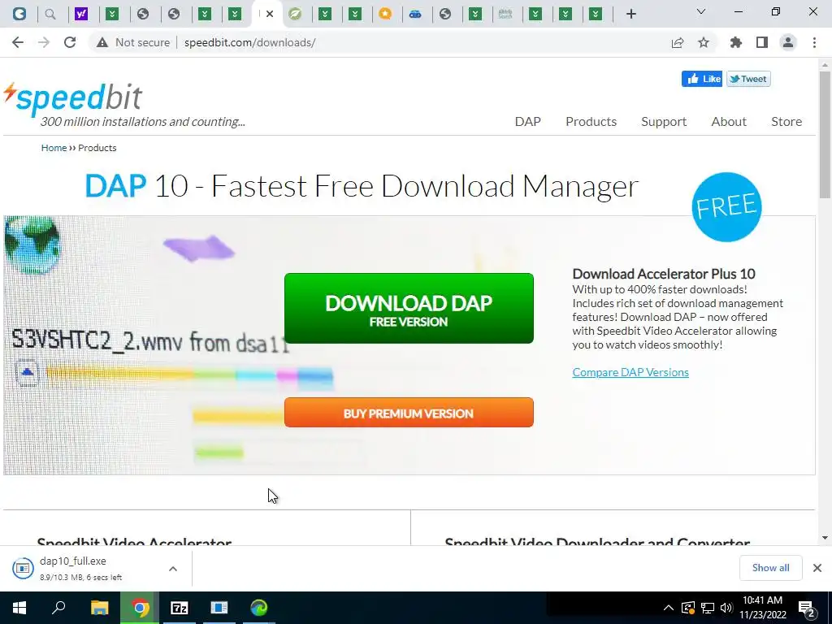Open the Store navigation menu
The image size is (832, 624).
(x=786, y=122)
